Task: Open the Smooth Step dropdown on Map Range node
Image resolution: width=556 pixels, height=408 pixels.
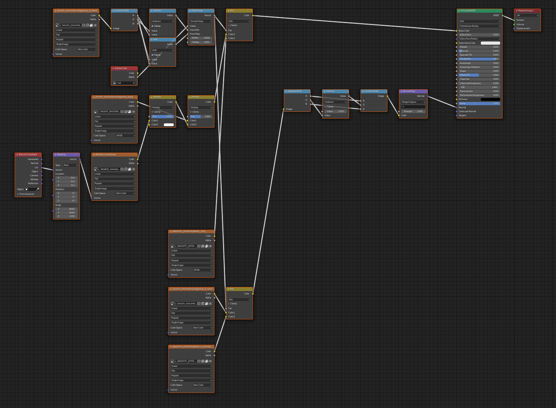Action: (x=201, y=21)
